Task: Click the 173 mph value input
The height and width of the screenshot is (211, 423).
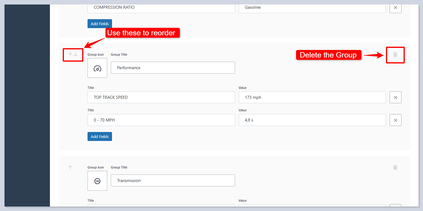Action: (x=312, y=97)
